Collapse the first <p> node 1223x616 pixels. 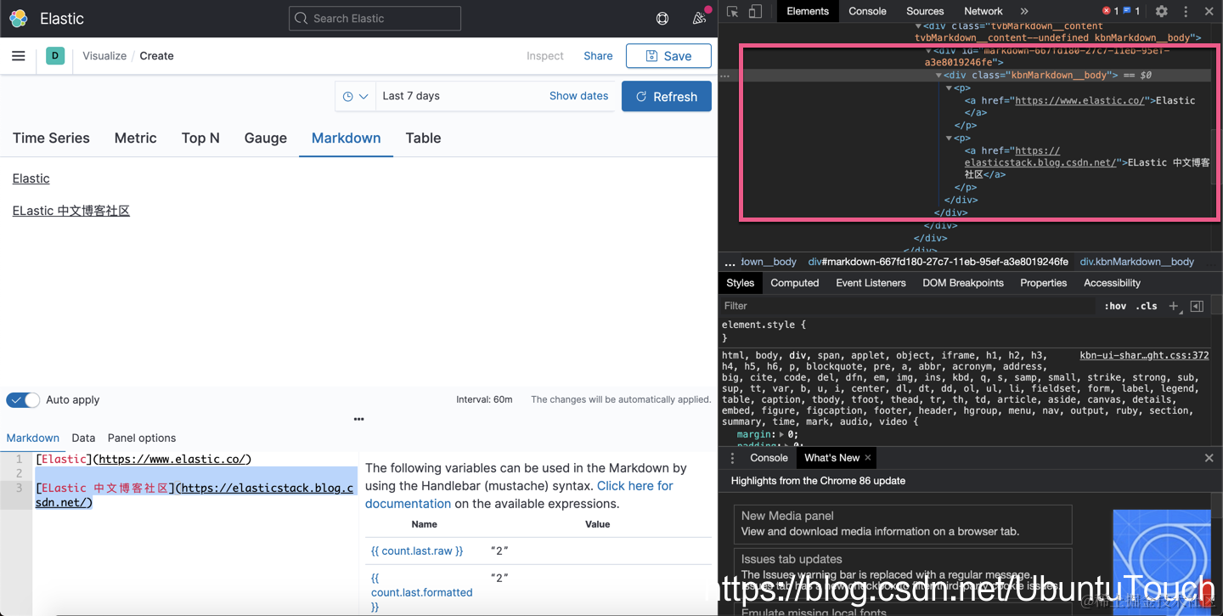950,88
